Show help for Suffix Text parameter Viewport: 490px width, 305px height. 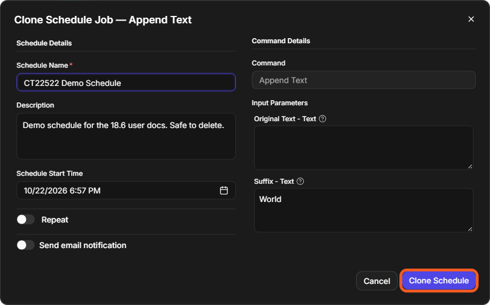point(300,182)
